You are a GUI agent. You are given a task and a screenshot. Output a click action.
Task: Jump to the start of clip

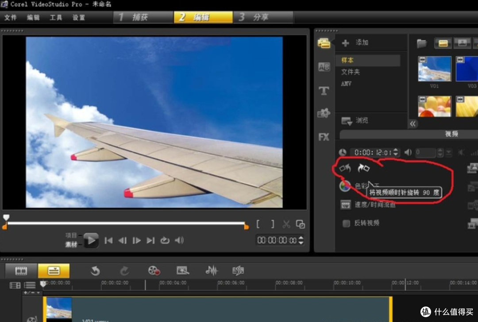(108, 241)
